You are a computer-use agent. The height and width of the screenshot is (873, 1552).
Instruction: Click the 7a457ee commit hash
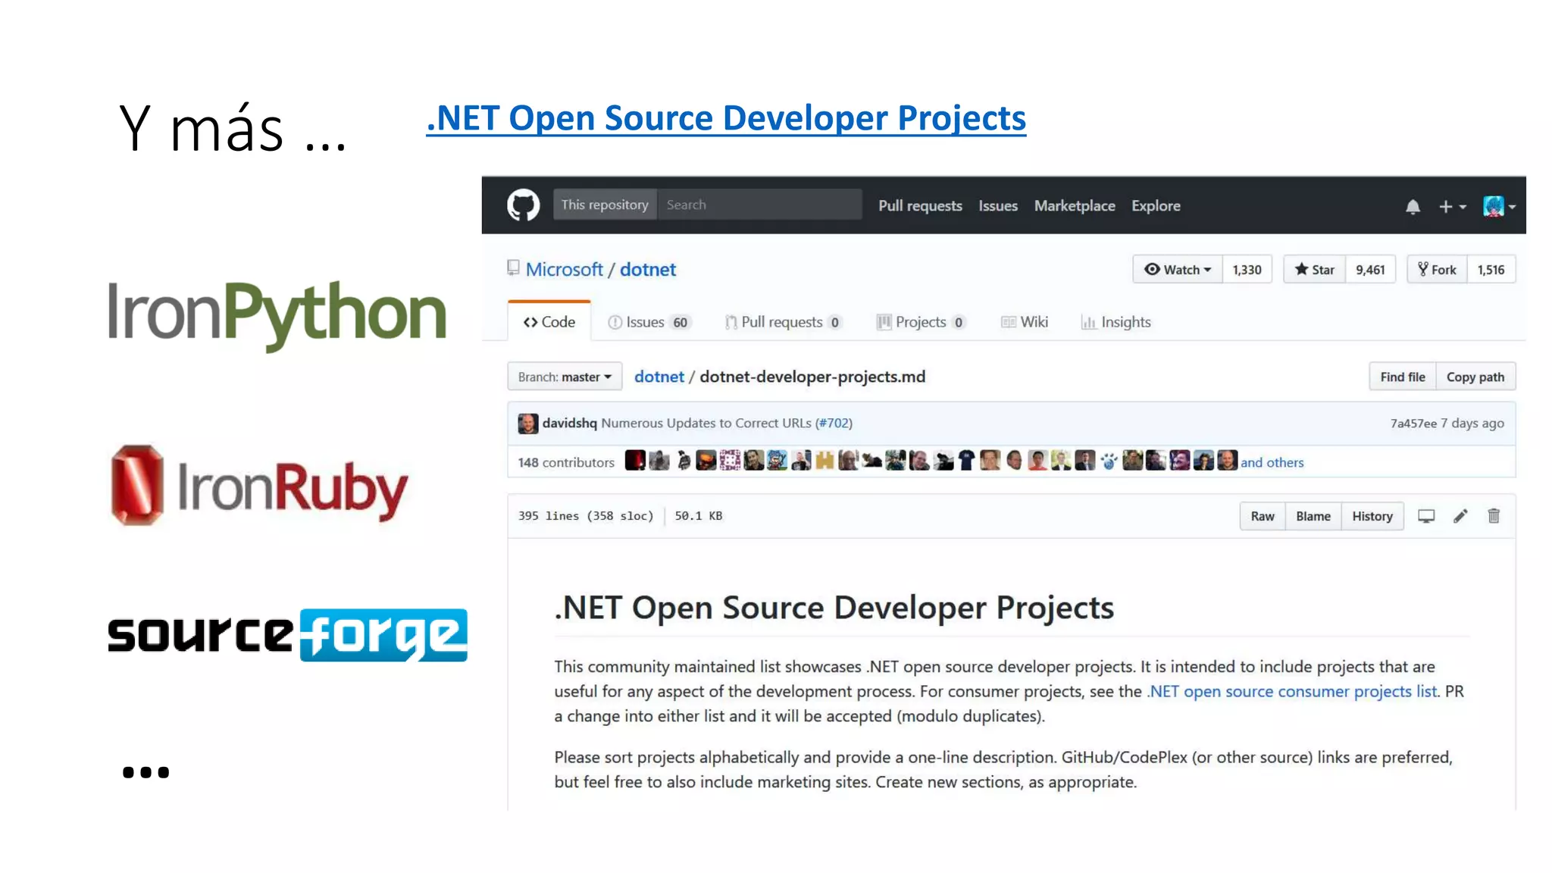click(1413, 424)
